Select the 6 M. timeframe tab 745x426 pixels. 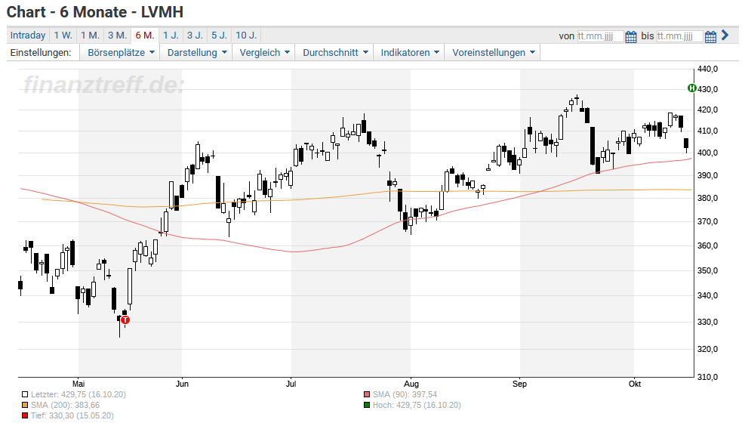point(144,35)
